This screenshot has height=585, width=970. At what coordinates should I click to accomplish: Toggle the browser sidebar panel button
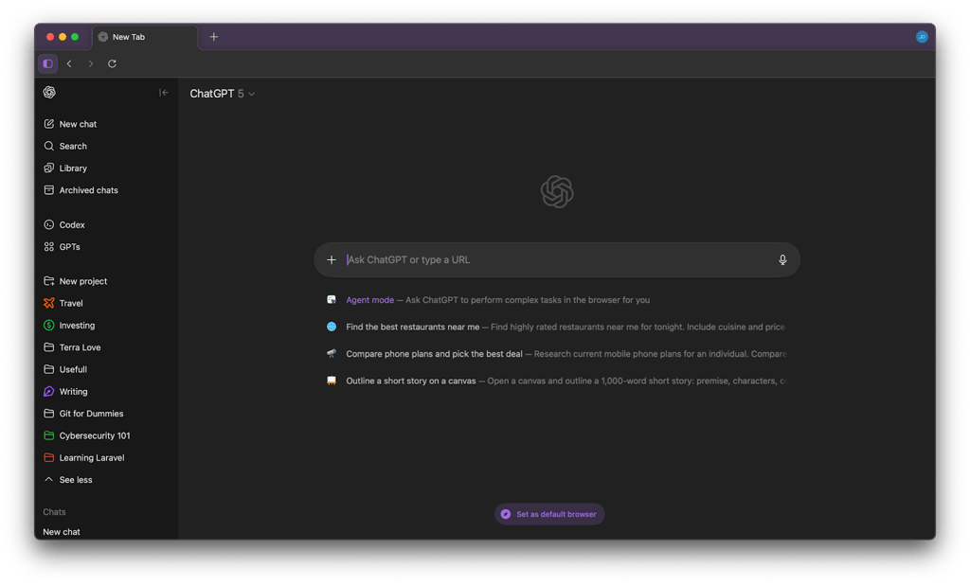(x=47, y=63)
